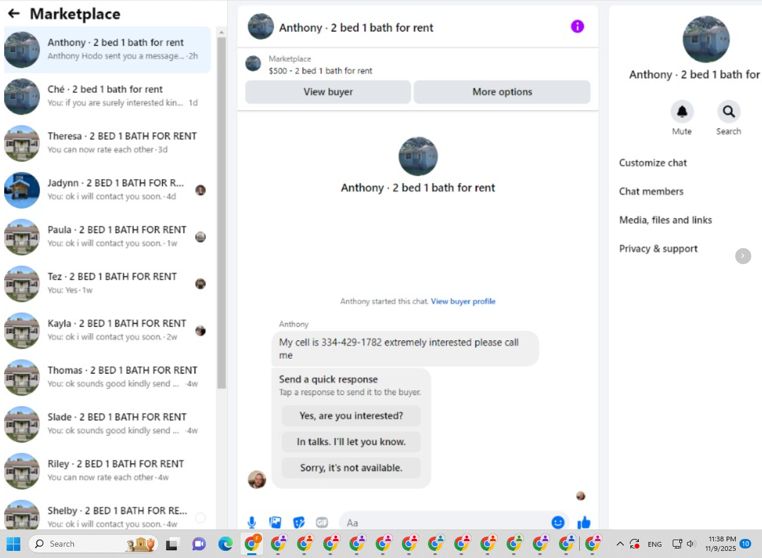The width and height of the screenshot is (762, 558).
Task: Open the More options dropdown
Action: point(502,92)
